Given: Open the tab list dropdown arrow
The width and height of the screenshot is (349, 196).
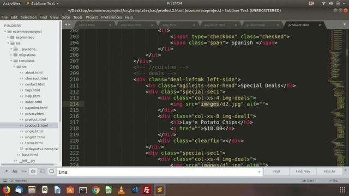Looking at the screenshot, I should point(344,24).
